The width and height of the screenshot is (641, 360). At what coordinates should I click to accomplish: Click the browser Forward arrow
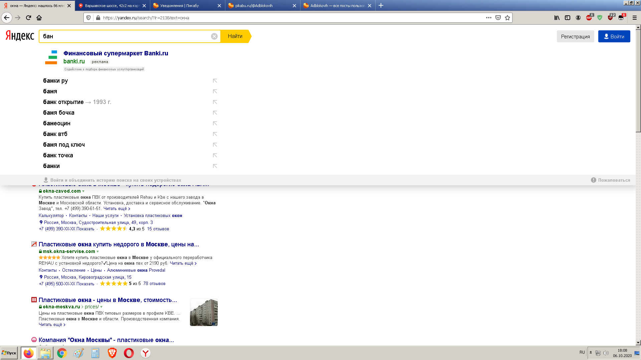18,18
